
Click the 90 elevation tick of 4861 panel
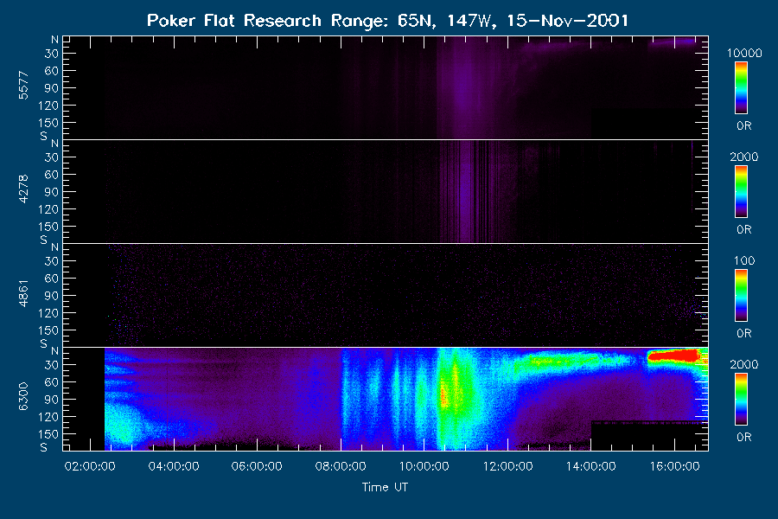(x=52, y=296)
